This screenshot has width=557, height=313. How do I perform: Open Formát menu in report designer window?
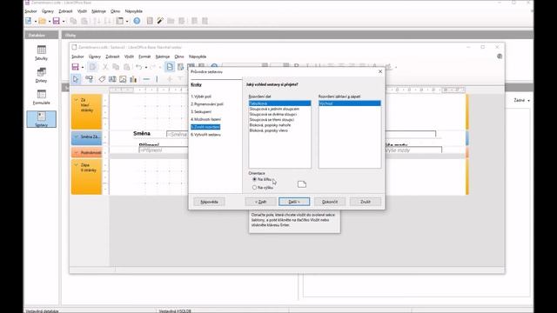144,57
